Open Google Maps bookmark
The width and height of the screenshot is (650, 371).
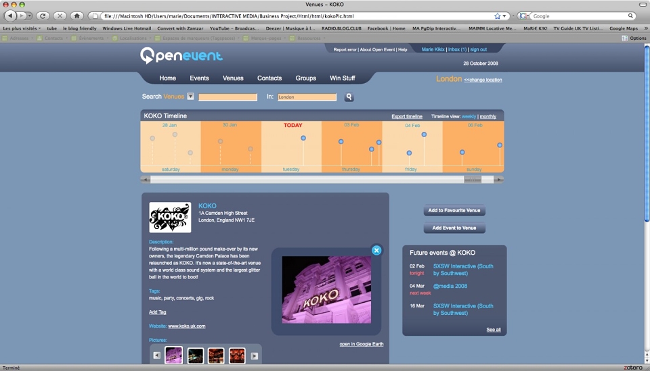[x=624, y=28]
